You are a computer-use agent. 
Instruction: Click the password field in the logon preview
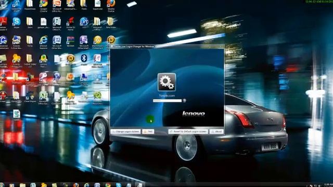click(168, 101)
